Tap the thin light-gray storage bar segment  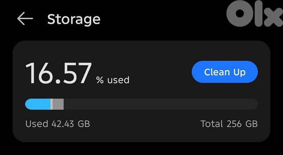pos(52,104)
